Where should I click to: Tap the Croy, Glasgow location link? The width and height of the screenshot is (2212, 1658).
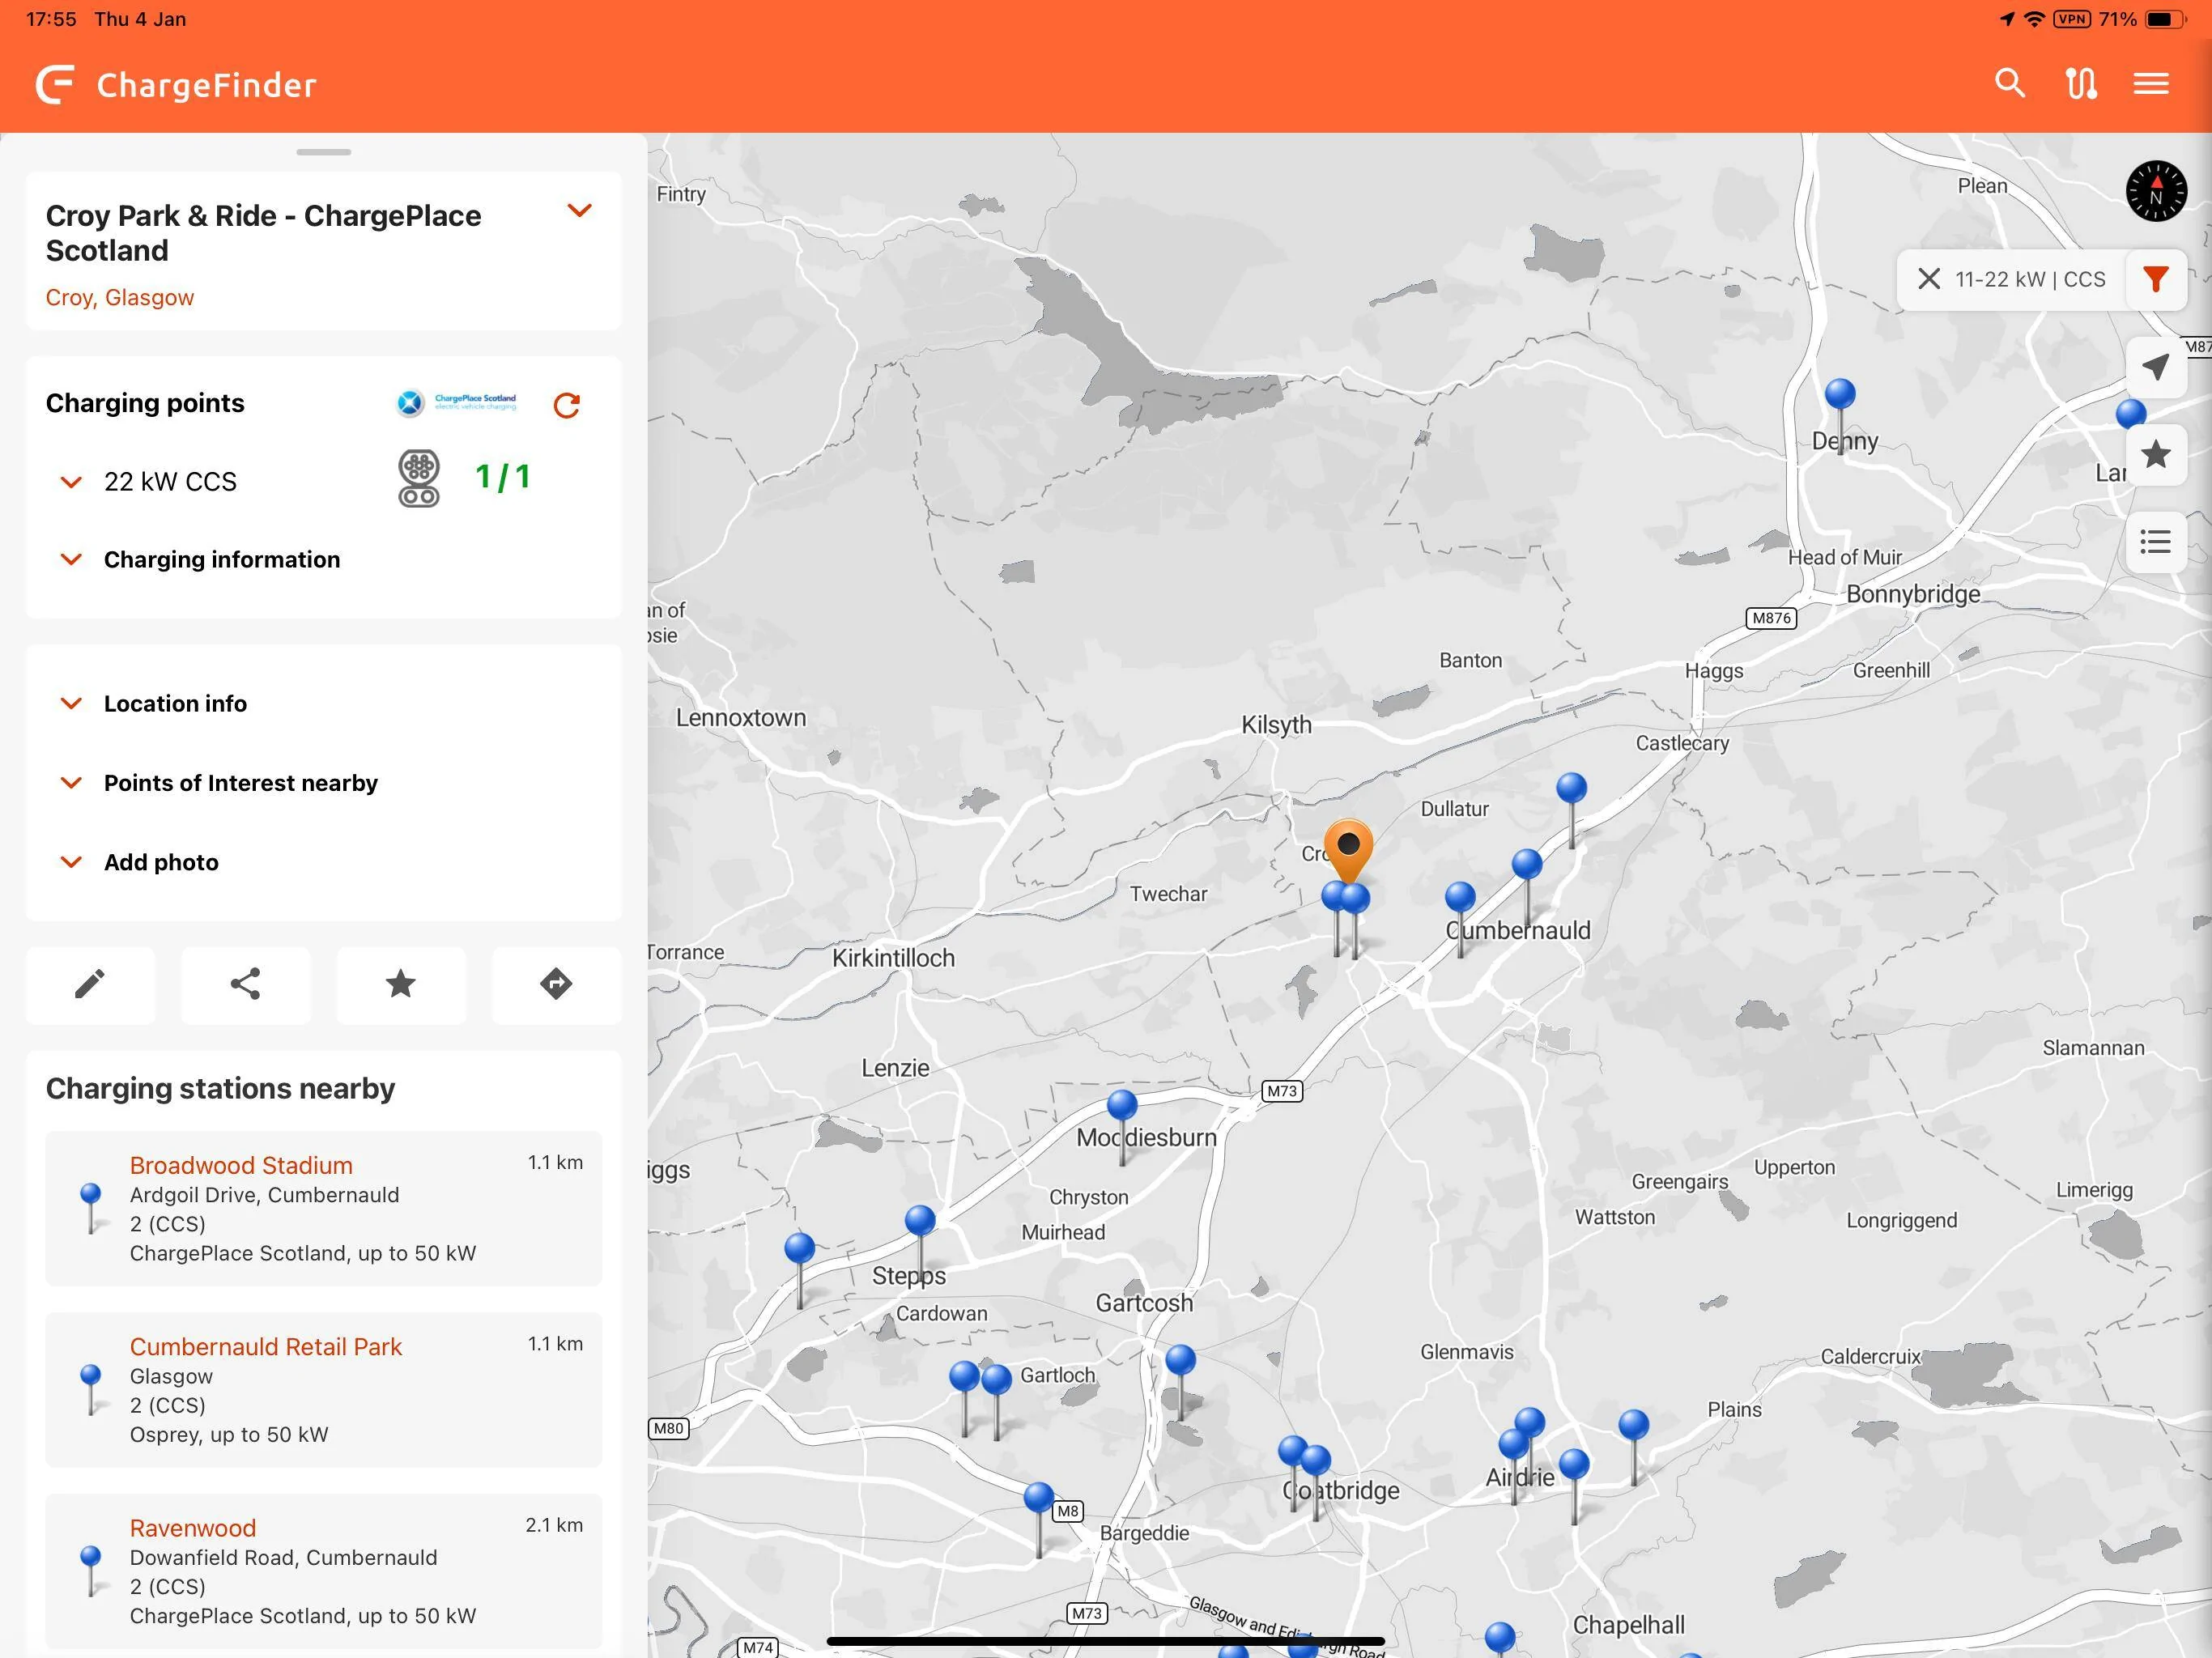[120, 298]
